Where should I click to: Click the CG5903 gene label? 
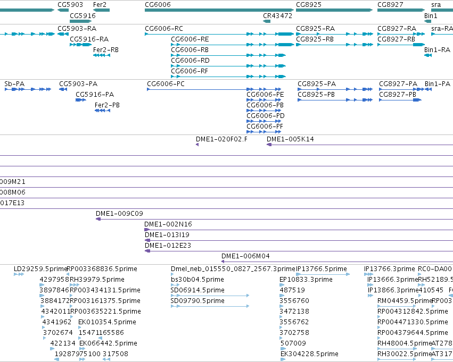tap(70, 5)
